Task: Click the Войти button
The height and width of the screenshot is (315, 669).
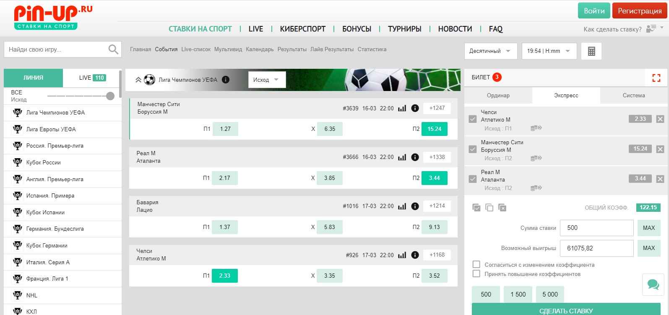Action: (594, 11)
